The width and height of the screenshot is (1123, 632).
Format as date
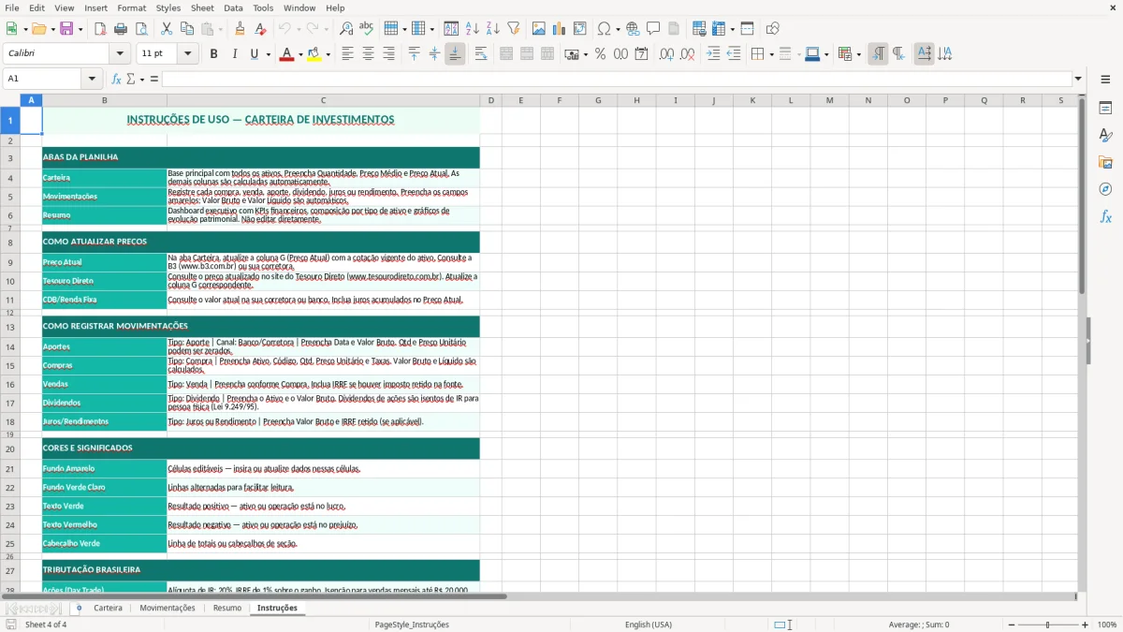pyautogui.click(x=641, y=54)
